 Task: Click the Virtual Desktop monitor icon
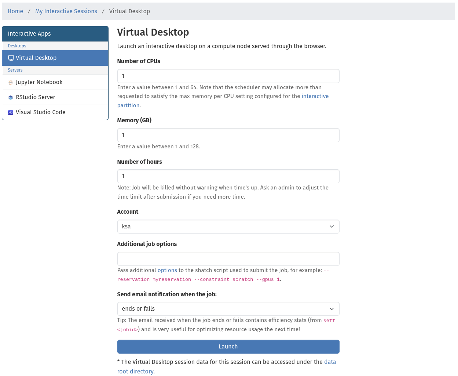11,58
